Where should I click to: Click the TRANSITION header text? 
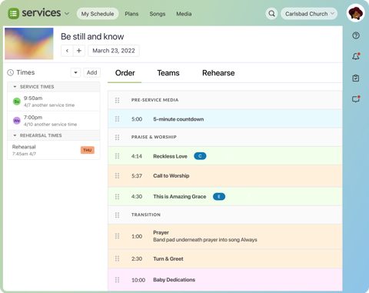[x=146, y=215]
